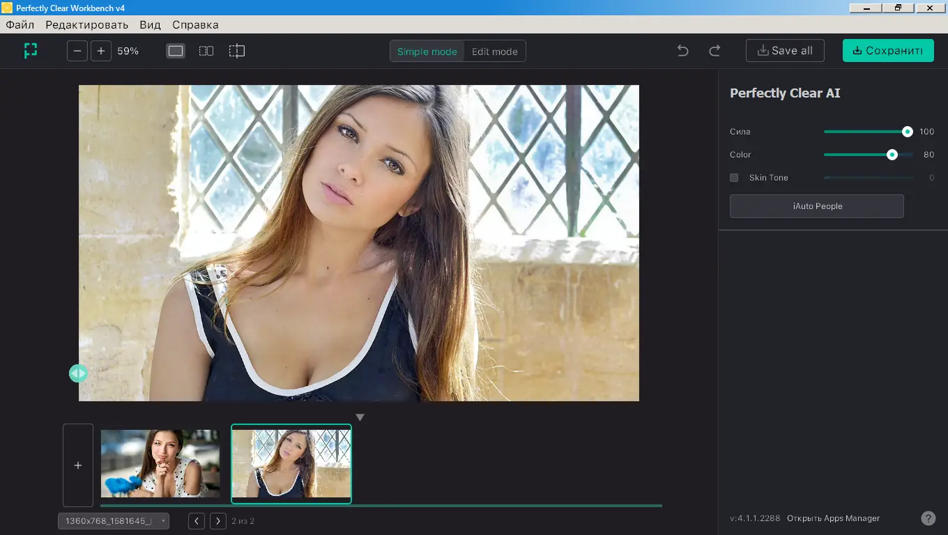Enable the Skin Tone checkbox

pos(734,178)
